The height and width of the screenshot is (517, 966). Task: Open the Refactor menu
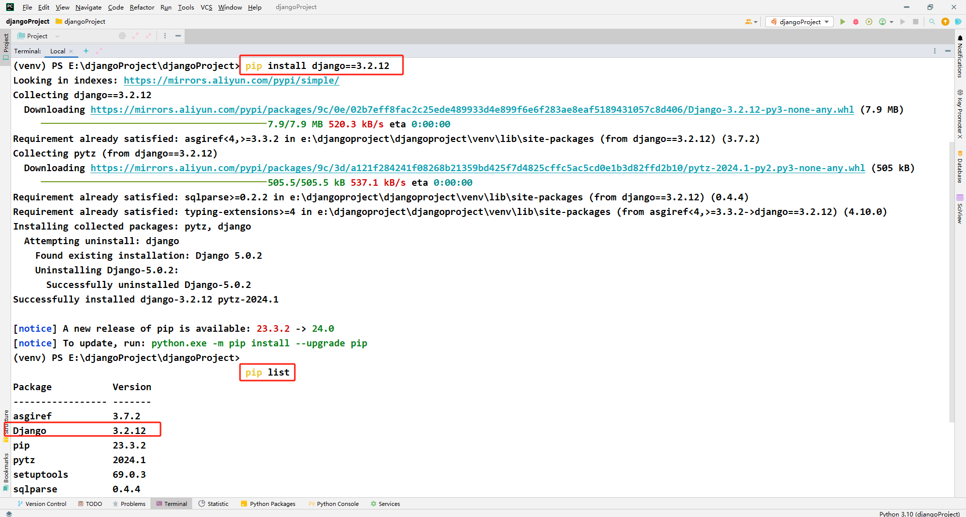[142, 7]
